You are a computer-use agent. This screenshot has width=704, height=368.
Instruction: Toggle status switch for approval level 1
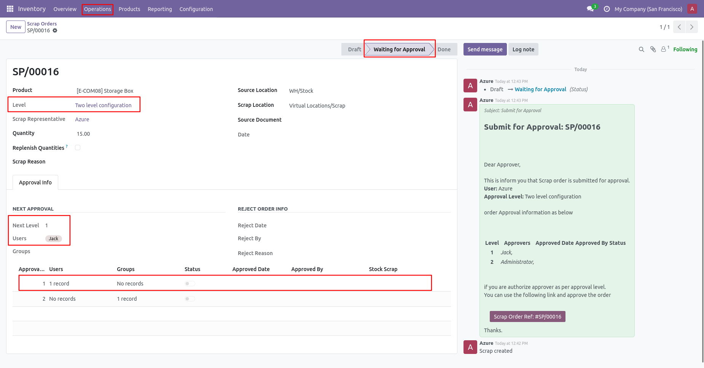190,284
